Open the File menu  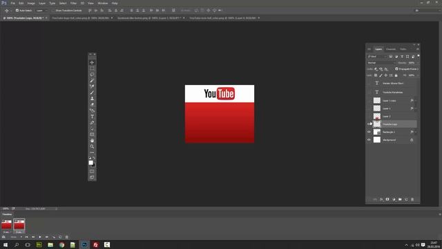pos(12,3)
